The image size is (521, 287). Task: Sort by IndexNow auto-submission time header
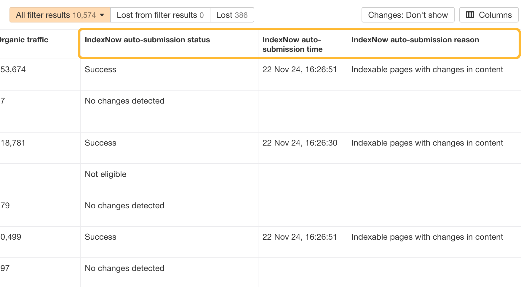point(292,44)
